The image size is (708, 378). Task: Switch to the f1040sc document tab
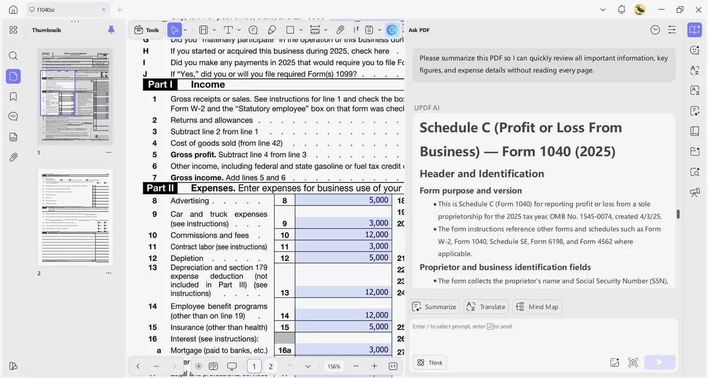coord(68,9)
